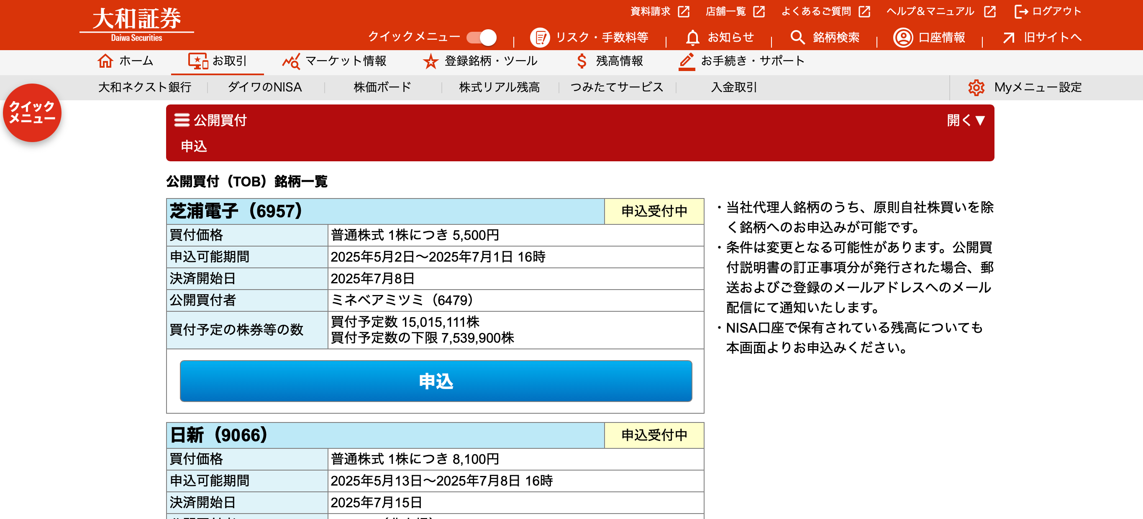1143x519 pixels.
Task: Click the リスク・手数料等 document icon
Action: (540, 38)
